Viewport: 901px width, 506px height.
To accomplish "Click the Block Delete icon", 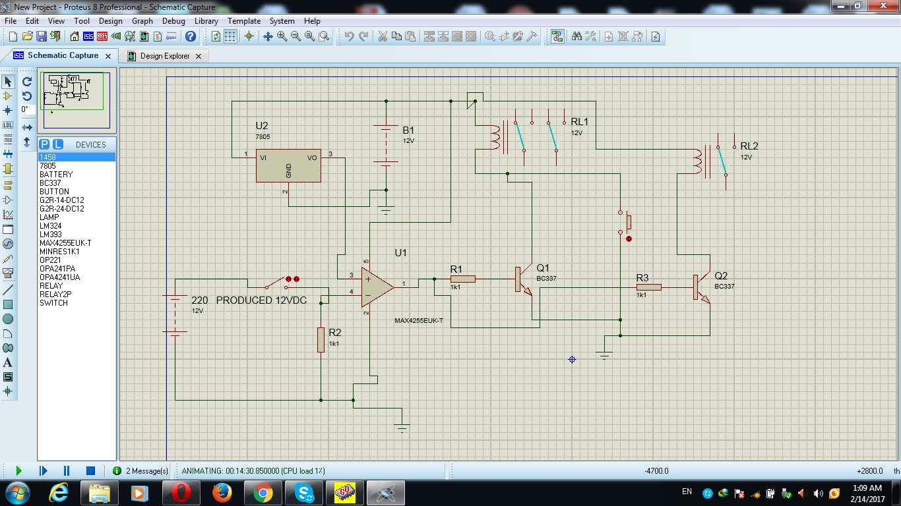I will click(471, 36).
